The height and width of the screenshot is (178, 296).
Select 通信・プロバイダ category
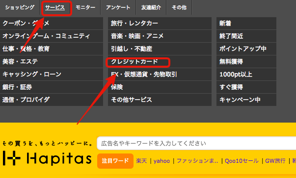[52, 100]
